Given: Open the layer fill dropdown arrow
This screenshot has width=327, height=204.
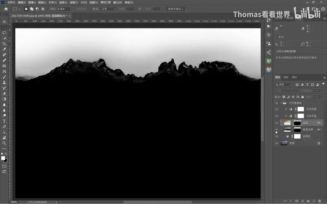Looking at the screenshot, I should coord(323,97).
